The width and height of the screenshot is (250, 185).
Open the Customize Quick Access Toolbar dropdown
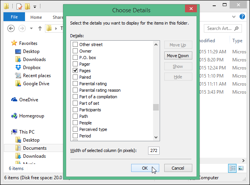(x=35, y=7)
